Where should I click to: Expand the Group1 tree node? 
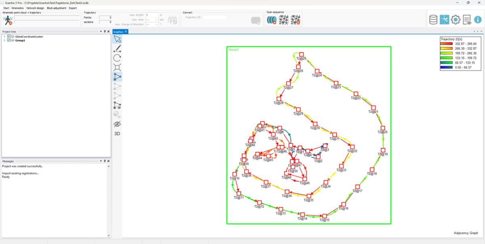point(4,40)
